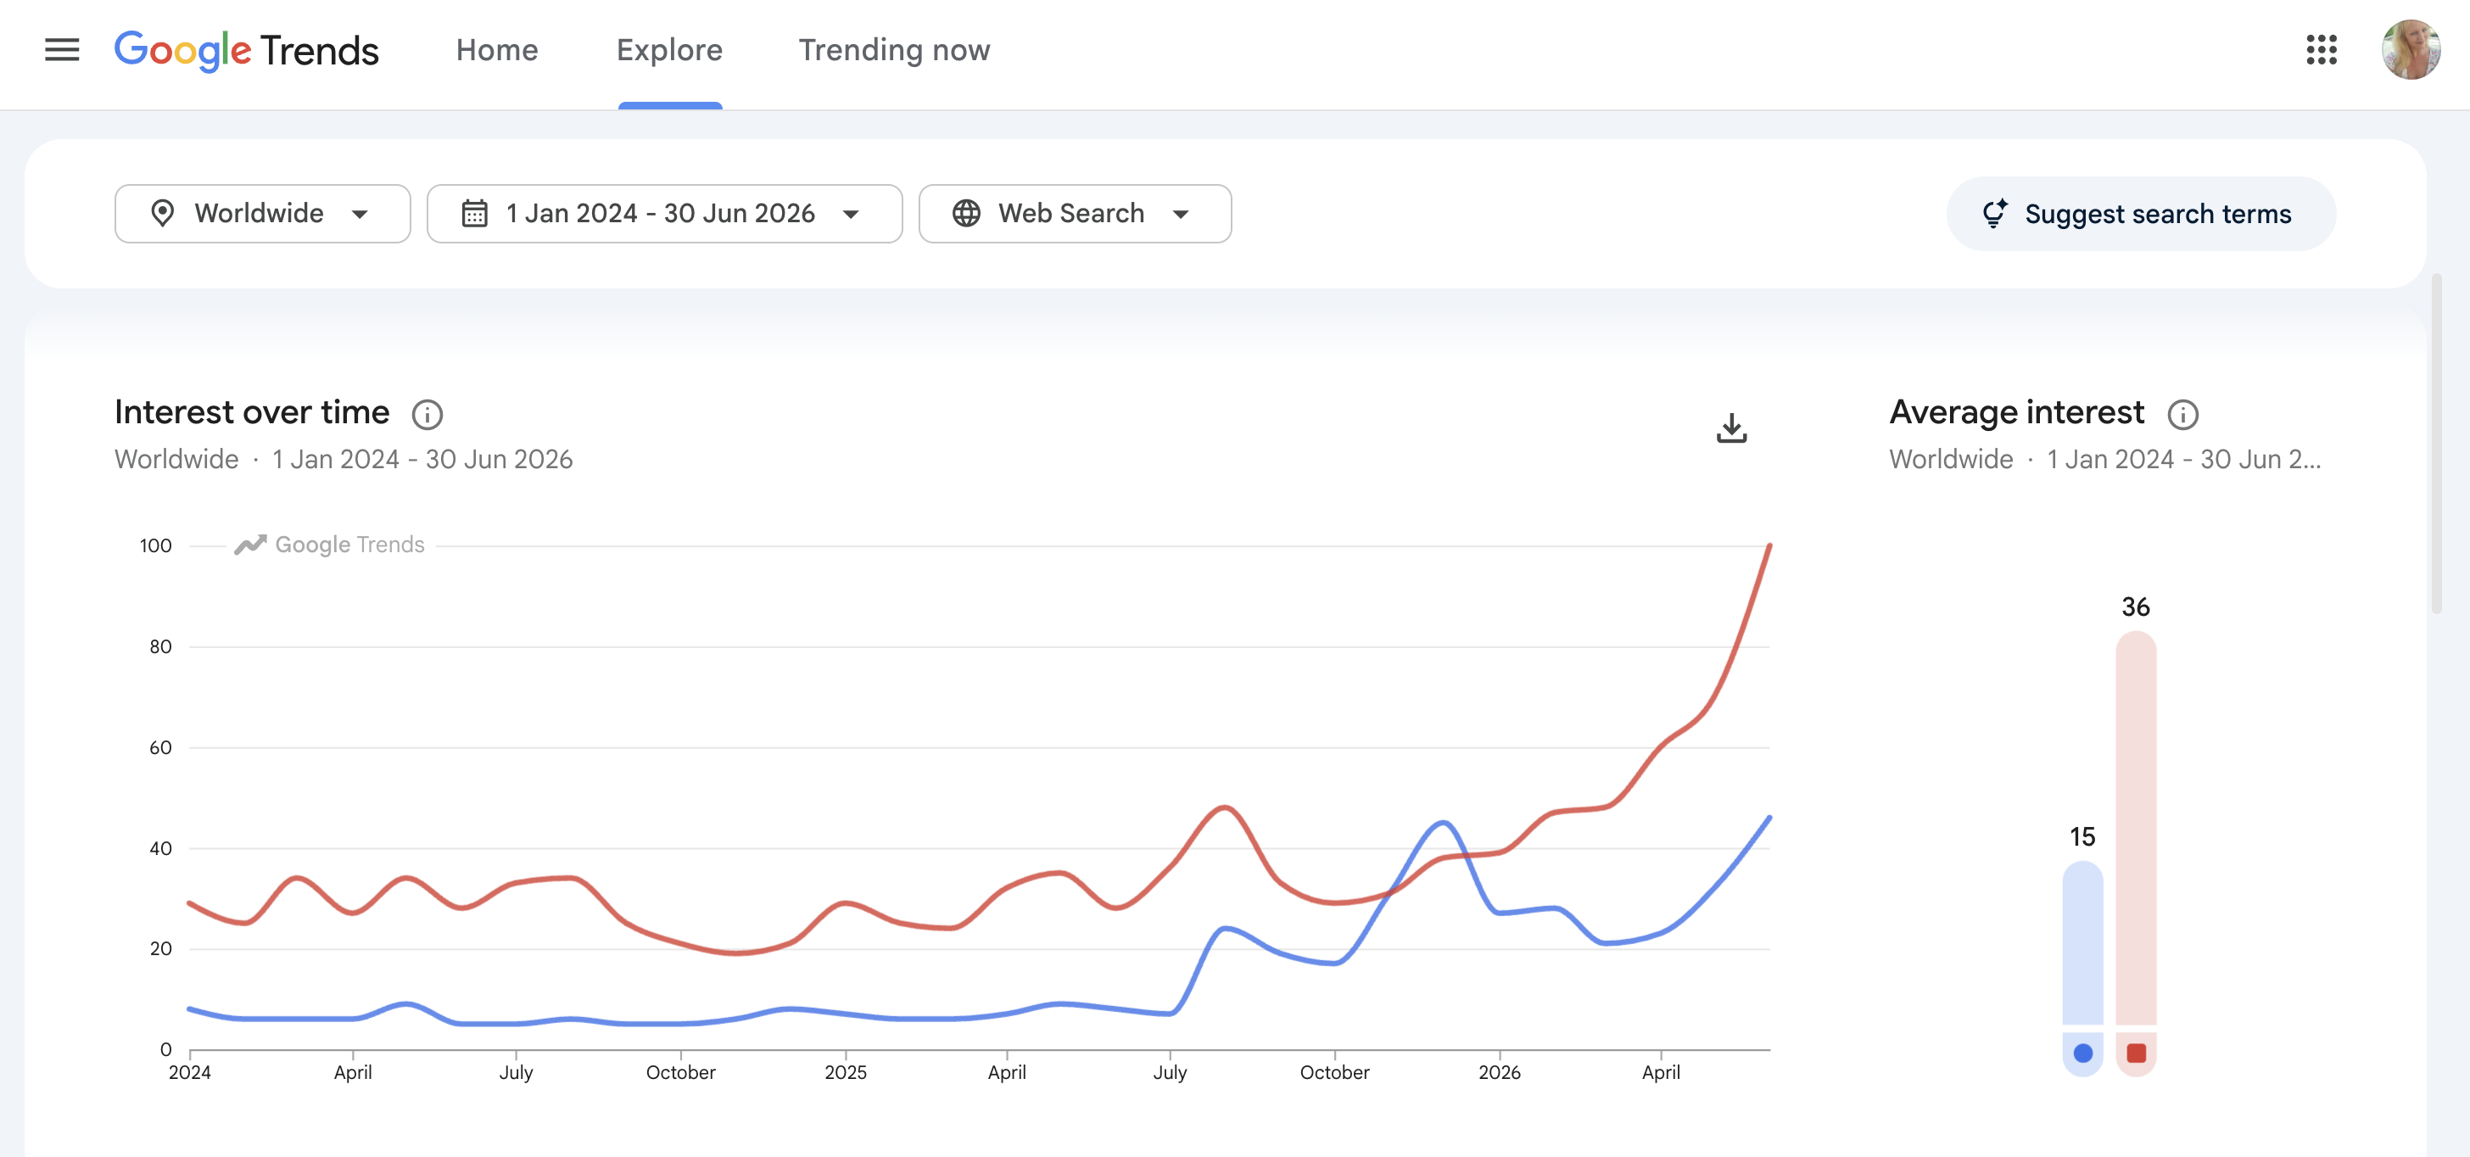
Task: Click the Google Trends logo
Action: tap(247, 50)
